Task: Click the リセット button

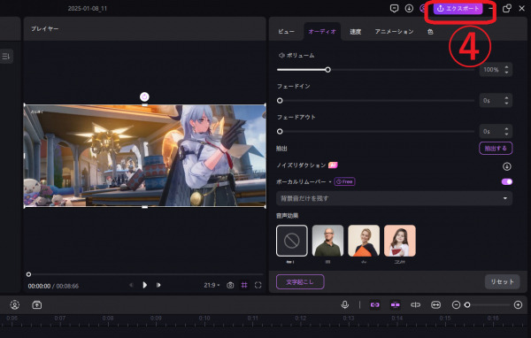Action: pyautogui.click(x=502, y=281)
